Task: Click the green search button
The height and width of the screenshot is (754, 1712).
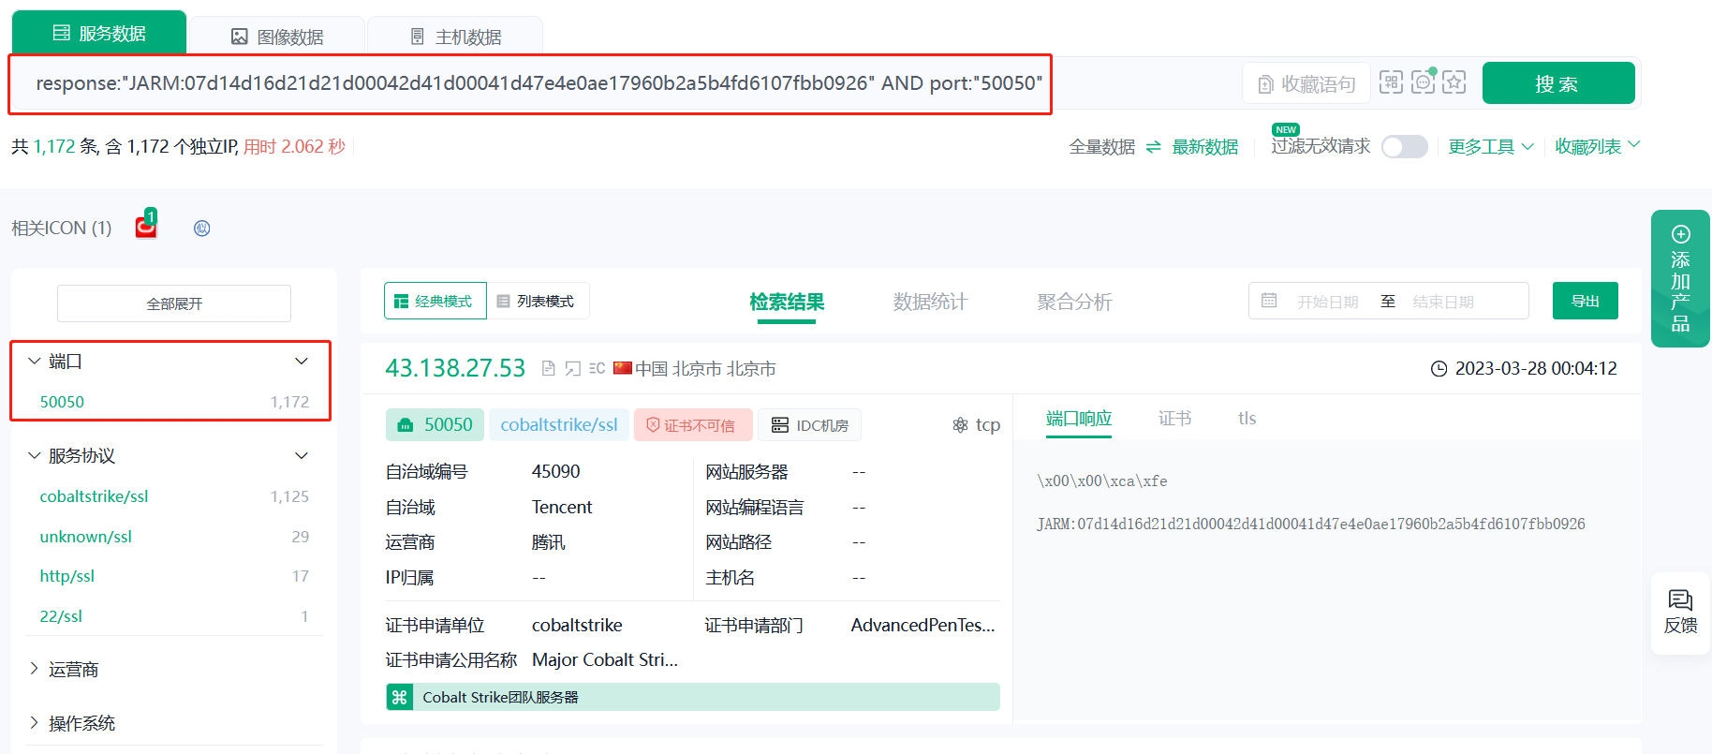Action: [x=1557, y=83]
